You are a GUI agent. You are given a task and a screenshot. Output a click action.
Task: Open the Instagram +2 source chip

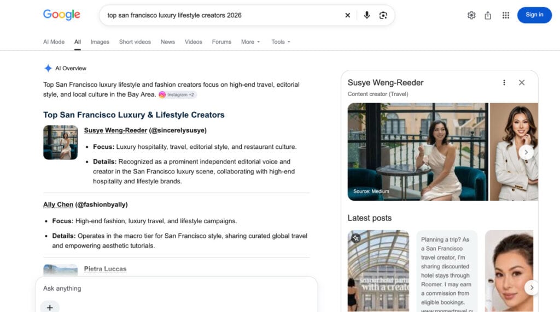tap(178, 95)
